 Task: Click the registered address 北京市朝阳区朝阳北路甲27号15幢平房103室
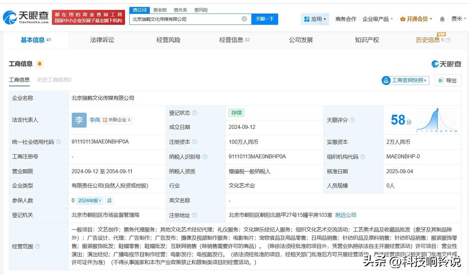[281, 215]
